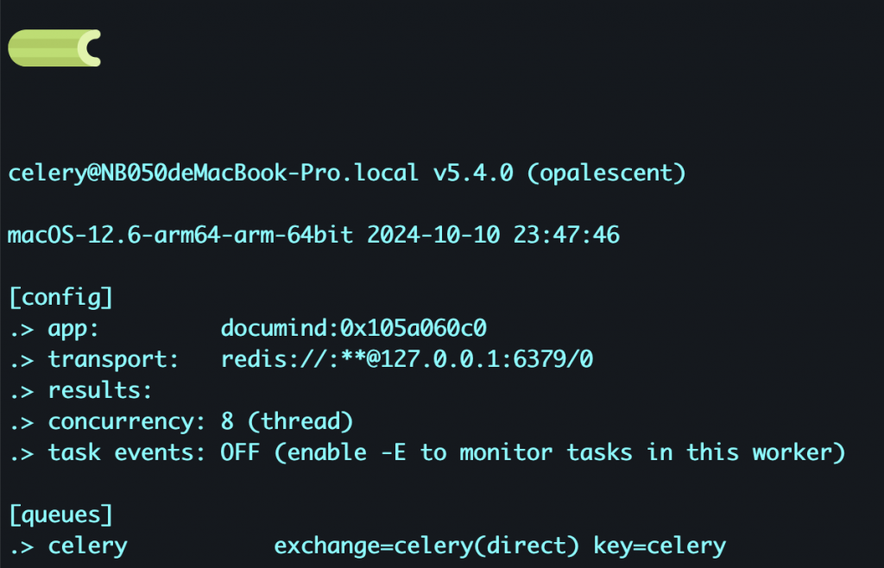Click the enable -E monitor hint text
The width and height of the screenshot is (884, 568).
point(559,453)
